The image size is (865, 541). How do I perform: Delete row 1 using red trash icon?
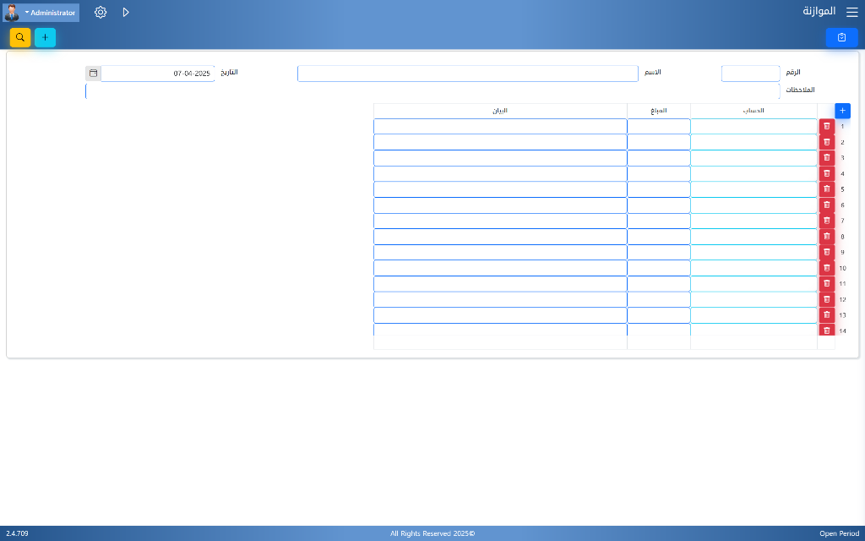(826, 126)
